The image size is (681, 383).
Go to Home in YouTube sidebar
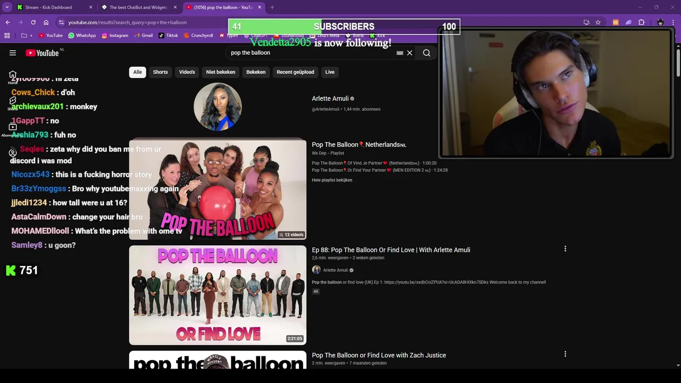coord(13,77)
